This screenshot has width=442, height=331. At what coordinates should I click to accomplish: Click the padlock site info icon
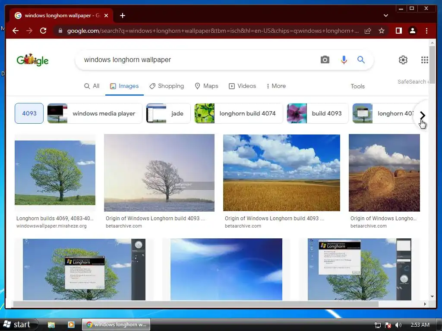click(60, 31)
